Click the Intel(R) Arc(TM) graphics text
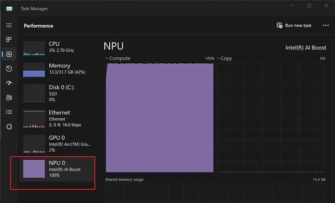The image size is (335, 203). 70,144
